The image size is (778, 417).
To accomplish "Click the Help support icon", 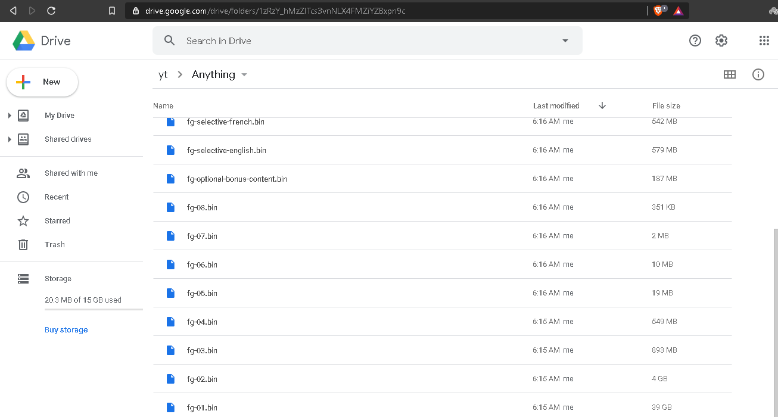I will (x=695, y=41).
